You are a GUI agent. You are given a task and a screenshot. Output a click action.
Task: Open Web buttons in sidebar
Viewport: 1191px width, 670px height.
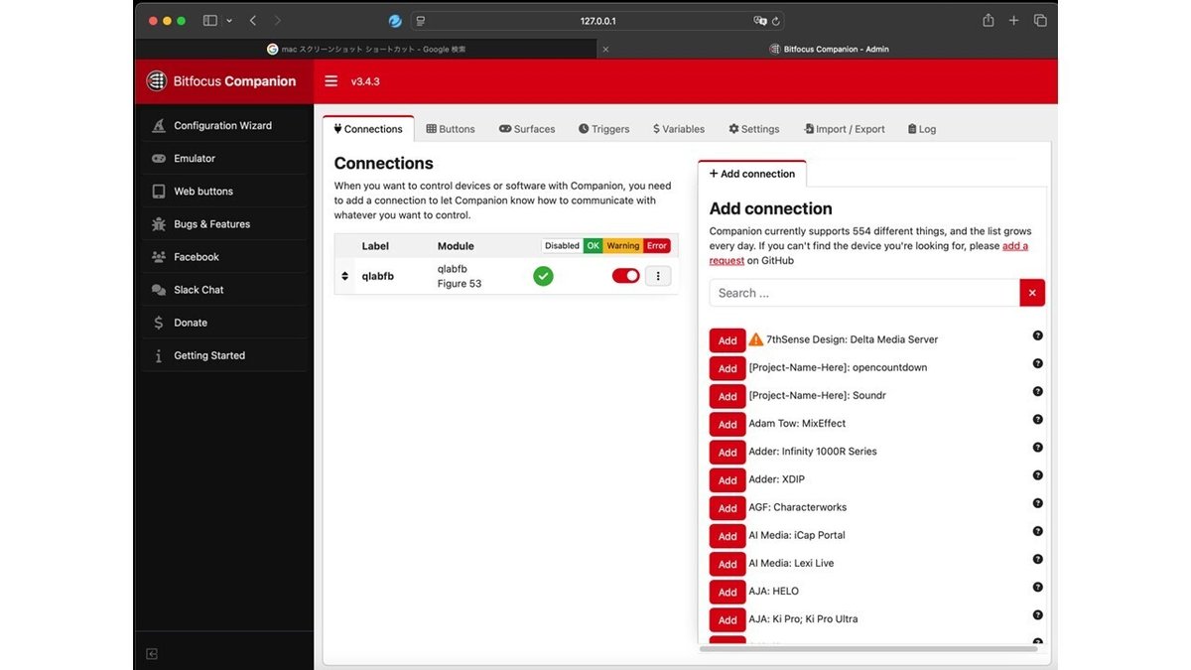[223, 192]
